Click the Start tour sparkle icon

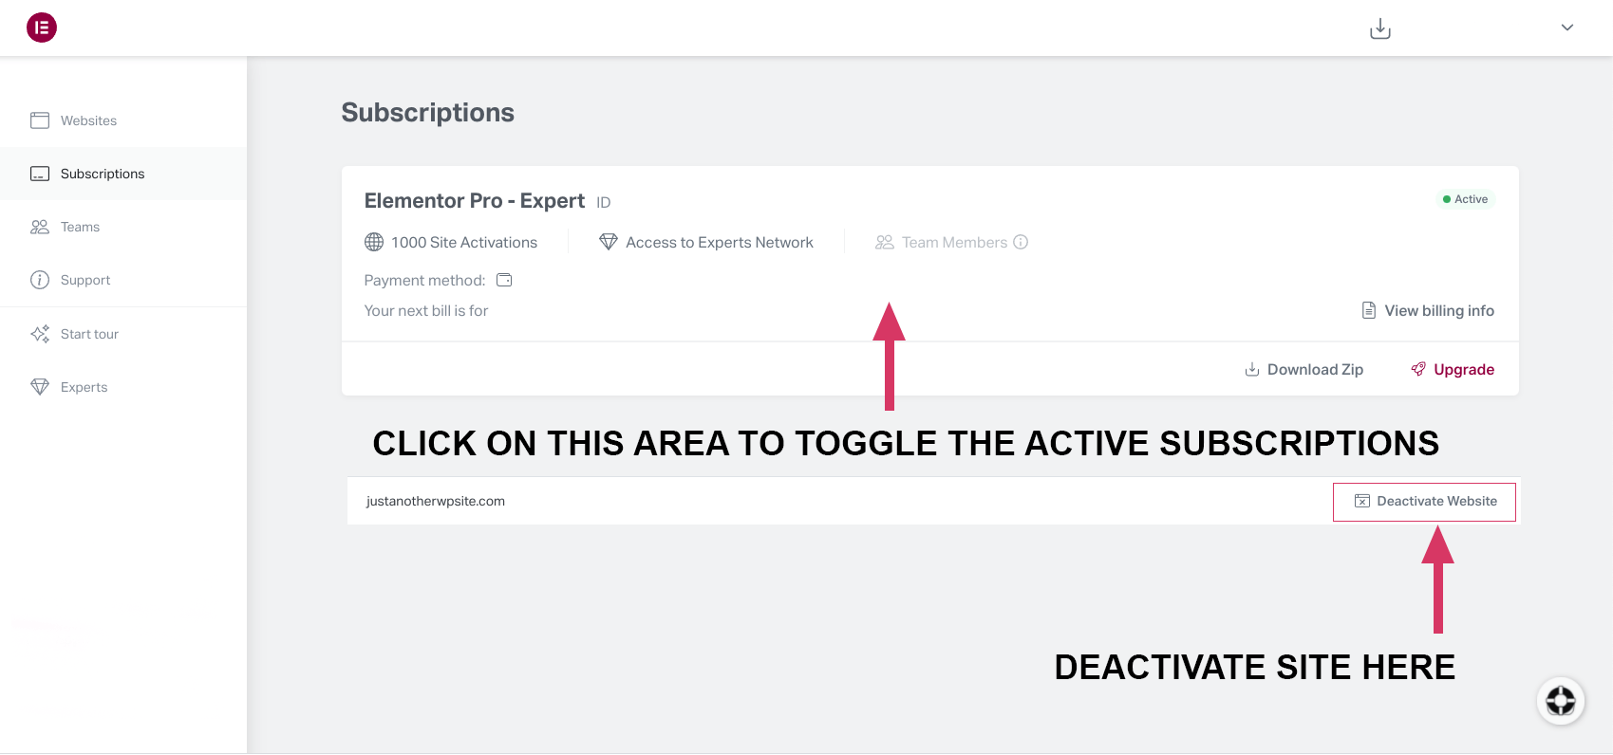coord(40,334)
